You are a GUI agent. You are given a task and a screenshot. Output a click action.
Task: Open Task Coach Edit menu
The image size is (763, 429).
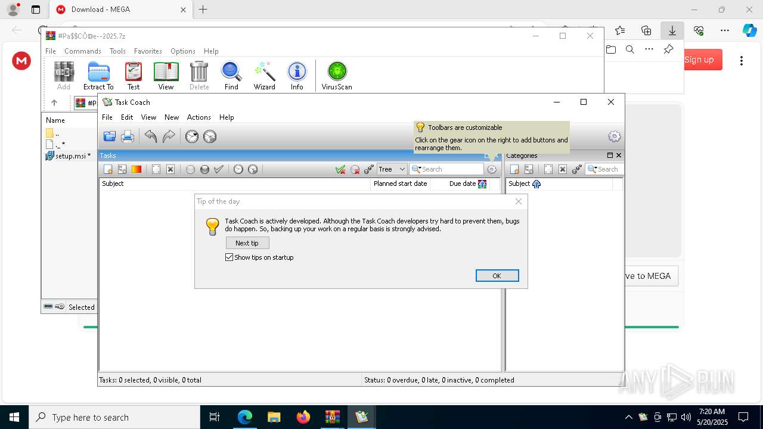point(127,117)
